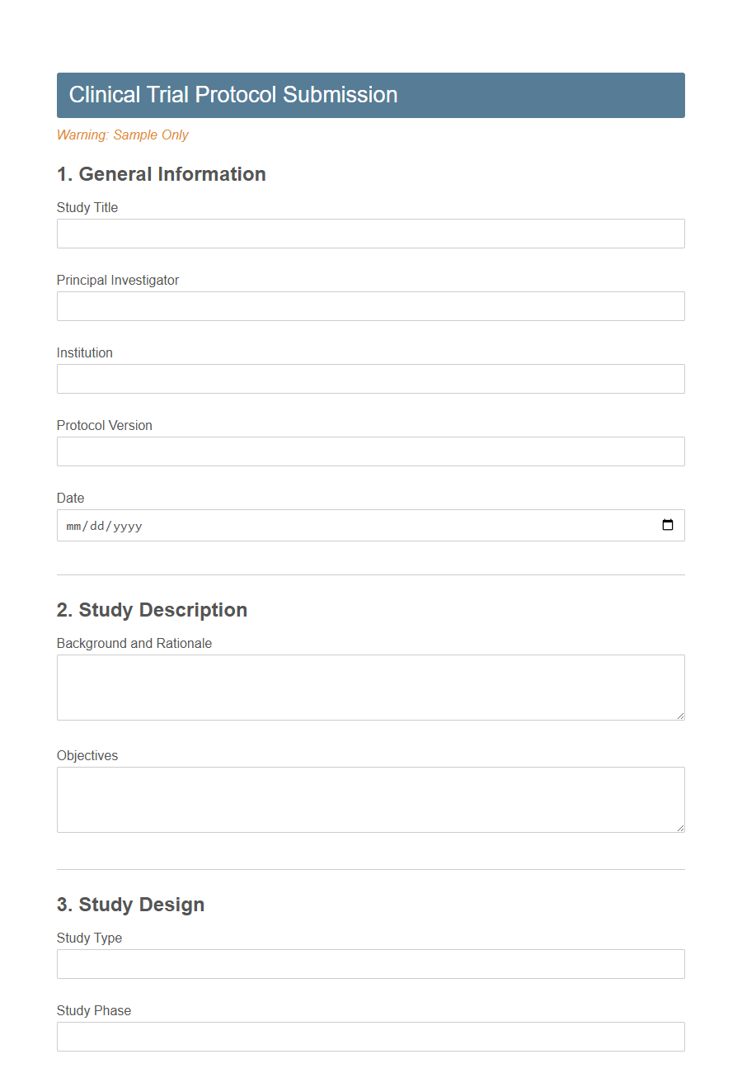The height and width of the screenshot is (1073, 742).
Task: Click the Clinical Trial Protocol Submission header
Action: click(x=233, y=95)
